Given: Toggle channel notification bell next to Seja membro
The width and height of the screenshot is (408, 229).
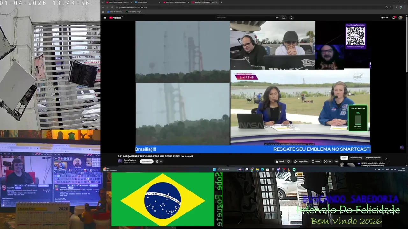Looking at the screenshot, I should pos(157,161).
